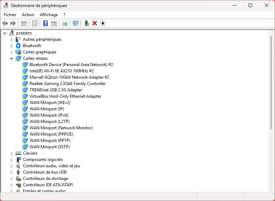Click the Contrôleurs IDE ATA/ATAPI icon
This screenshot has width=275, height=201.
click(18, 185)
